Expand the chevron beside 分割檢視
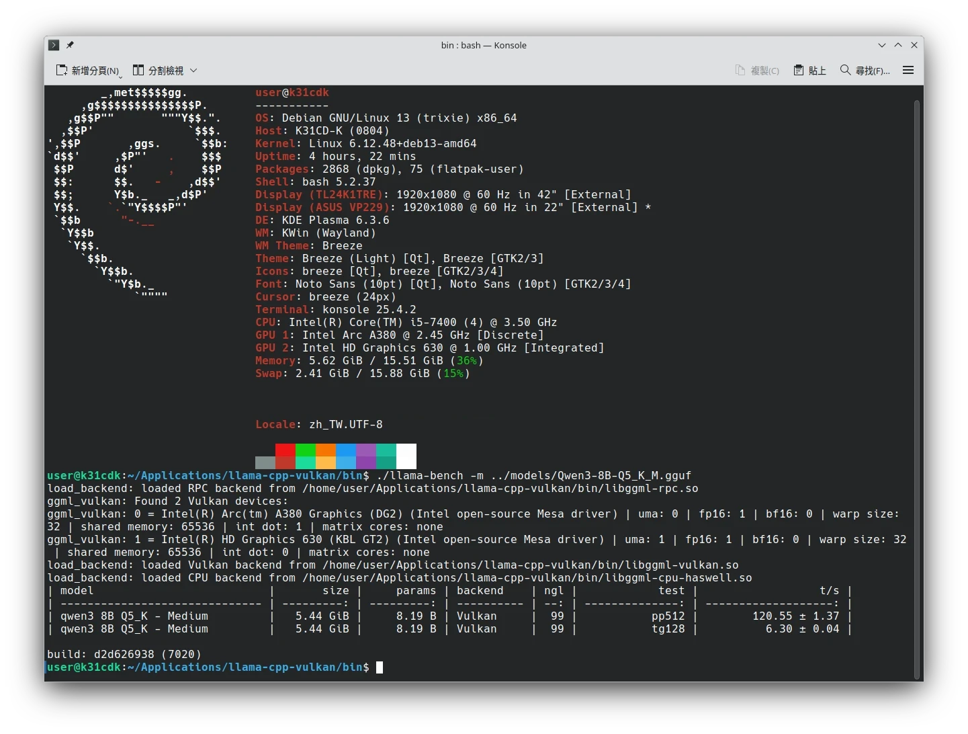The image size is (968, 734). tap(193, 71)
